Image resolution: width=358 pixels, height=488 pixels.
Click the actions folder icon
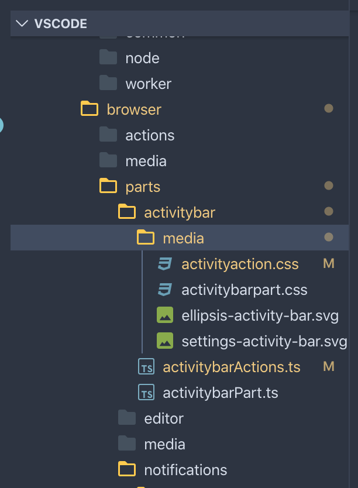coord(108,134)
